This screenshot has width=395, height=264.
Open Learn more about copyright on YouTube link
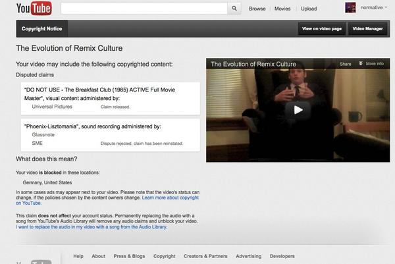tap(107, 200)
